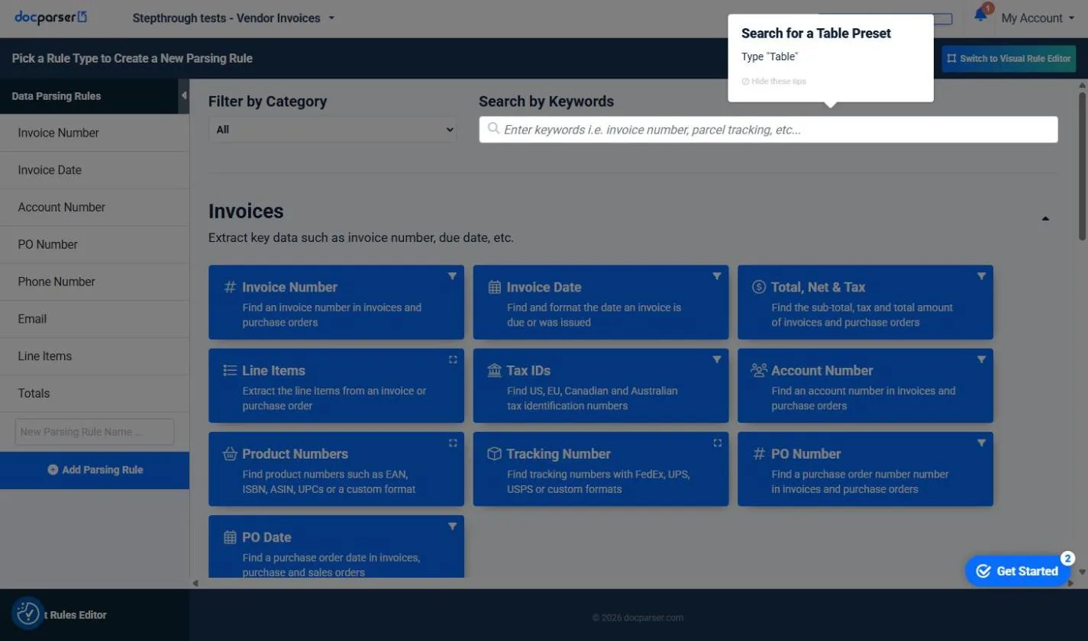Viewport: 1088px width, 641px height.
Task: Select the Invoice Number rule in sidebar
Action: point(95,133)
